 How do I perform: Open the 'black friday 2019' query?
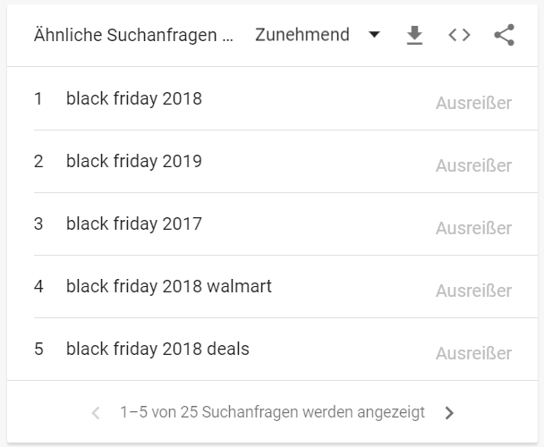pyautogui.click(x=134, y=161)
